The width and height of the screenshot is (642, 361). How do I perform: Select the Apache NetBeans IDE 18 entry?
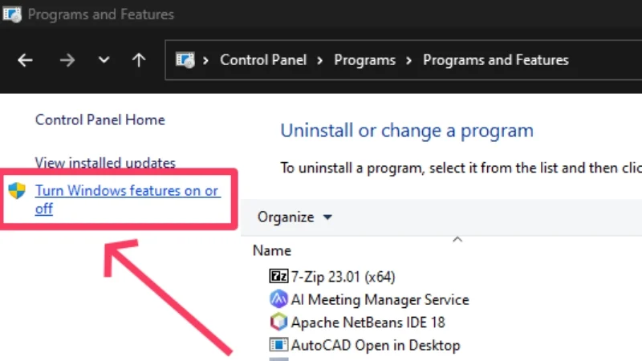368,322
